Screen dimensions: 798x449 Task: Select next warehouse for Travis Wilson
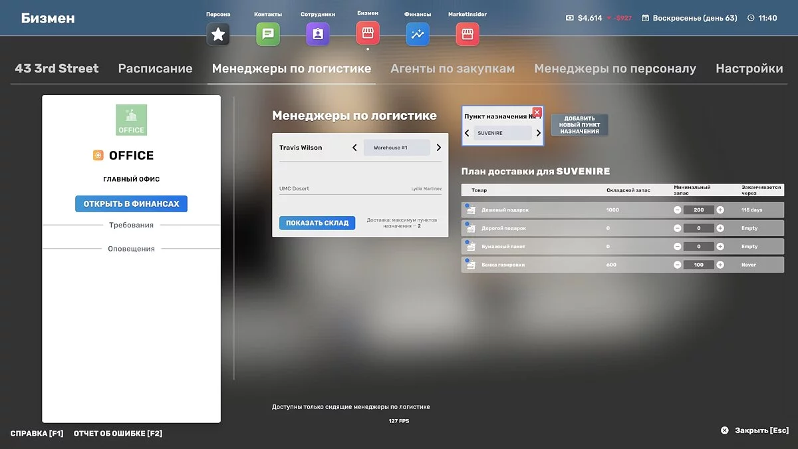(439, 148)
